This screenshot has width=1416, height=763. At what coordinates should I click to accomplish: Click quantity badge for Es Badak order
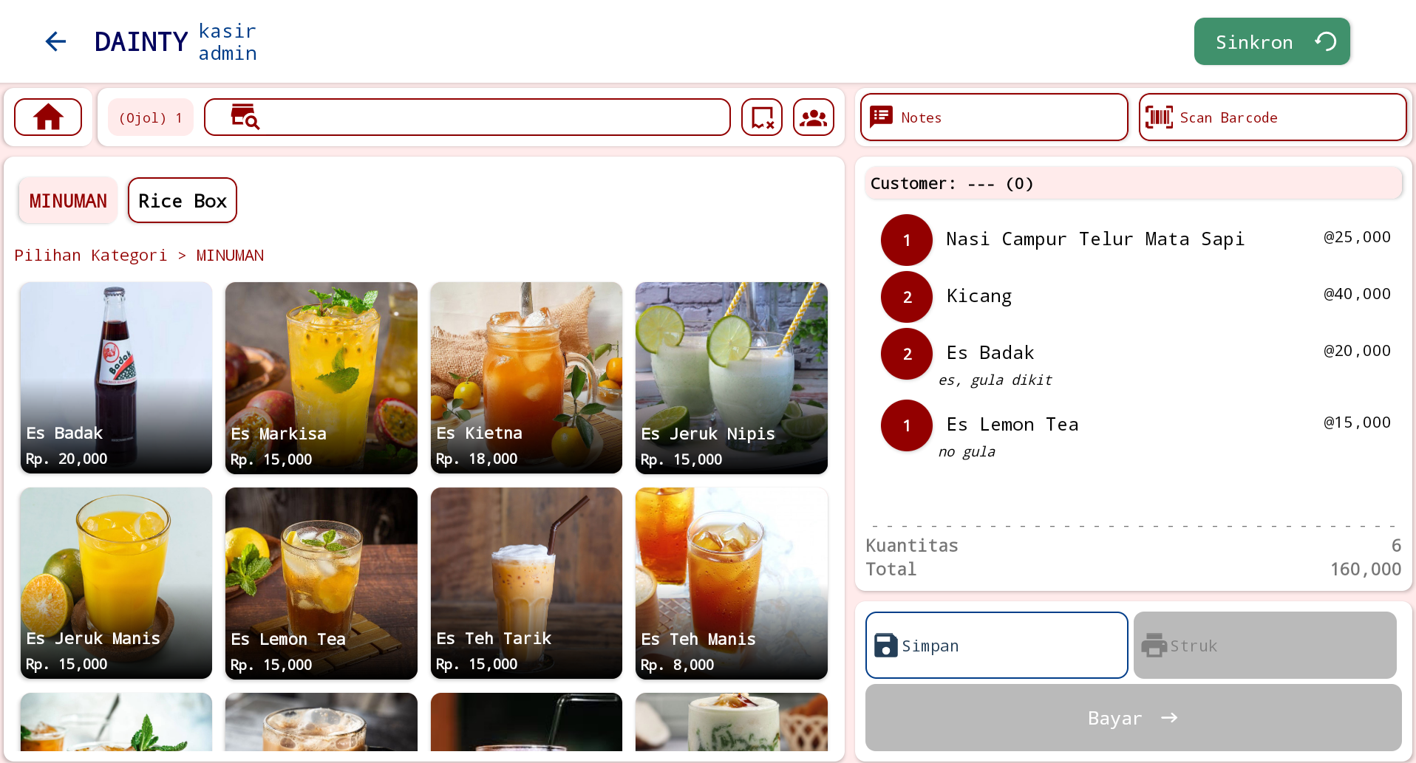click(x=907, y=354)
